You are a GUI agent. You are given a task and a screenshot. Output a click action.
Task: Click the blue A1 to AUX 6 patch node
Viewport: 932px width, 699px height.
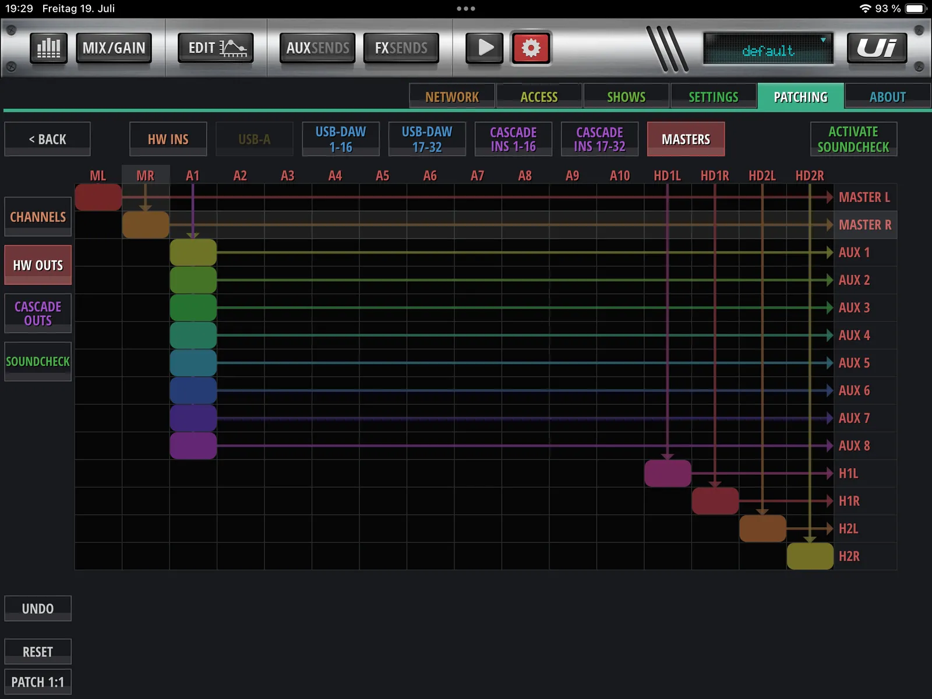pos(193,391)
